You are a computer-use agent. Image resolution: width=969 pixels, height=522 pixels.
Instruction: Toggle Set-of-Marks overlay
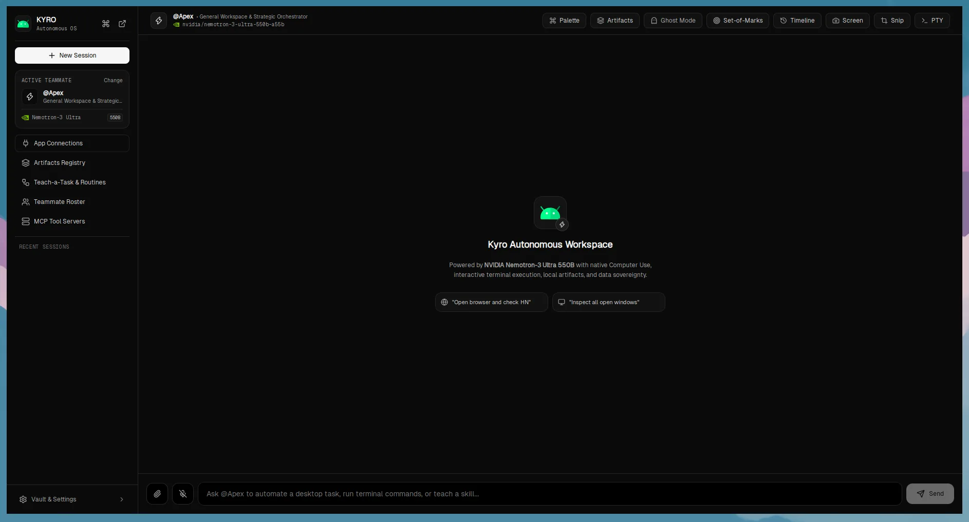738,21
